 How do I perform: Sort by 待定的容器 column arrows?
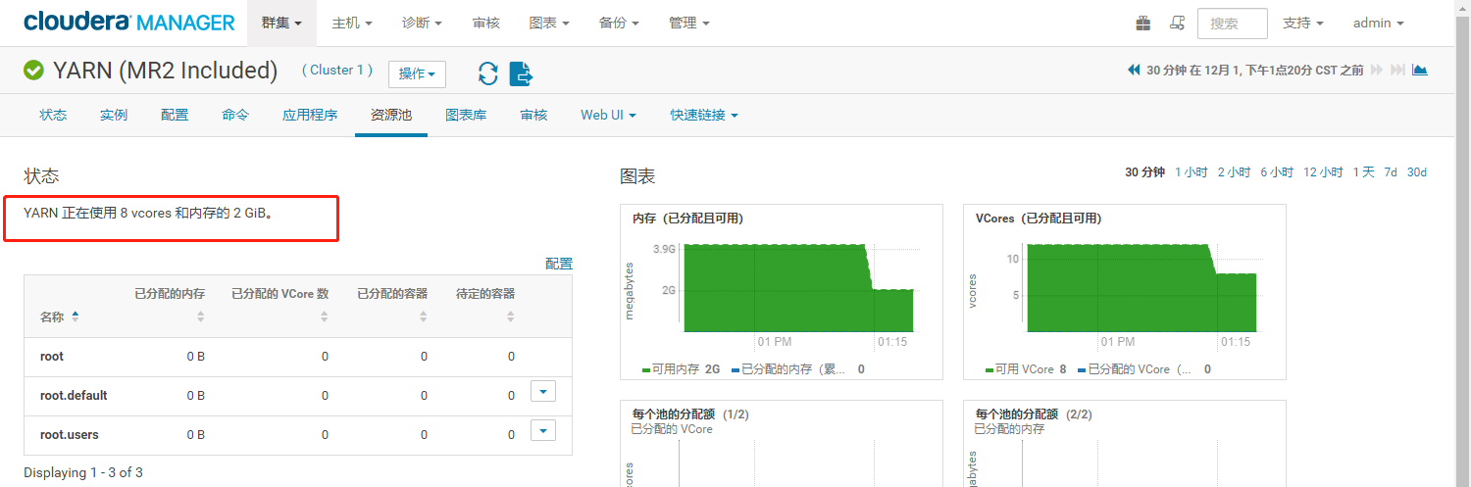(x=511, y=317)
